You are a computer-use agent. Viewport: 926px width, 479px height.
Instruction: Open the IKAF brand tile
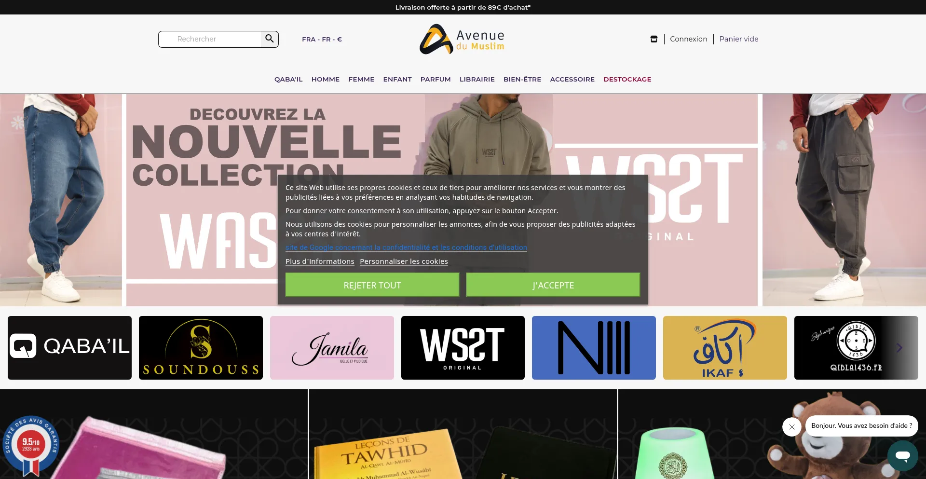click(x=725, y=348)
